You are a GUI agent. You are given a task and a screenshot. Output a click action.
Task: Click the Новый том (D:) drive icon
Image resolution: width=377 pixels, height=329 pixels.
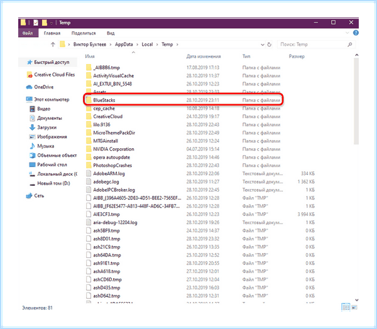[x=32, y=184]
